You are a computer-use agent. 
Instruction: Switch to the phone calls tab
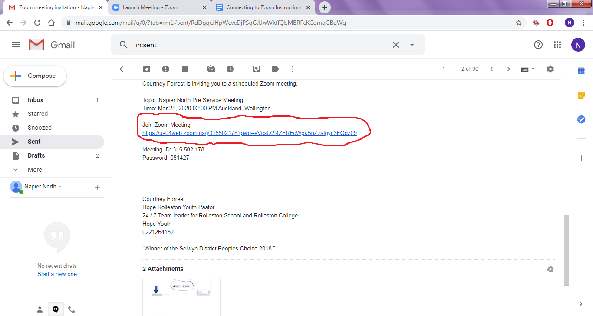[x=72, y=309]
